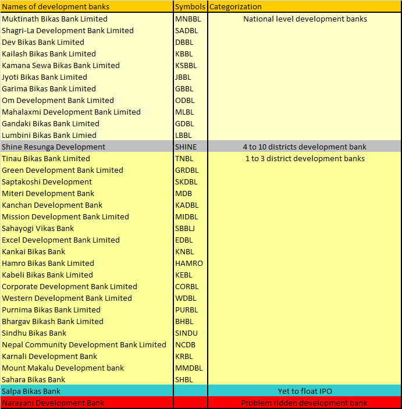Select 'Garima Bikas Bank Limited' cell

[87, 88]
